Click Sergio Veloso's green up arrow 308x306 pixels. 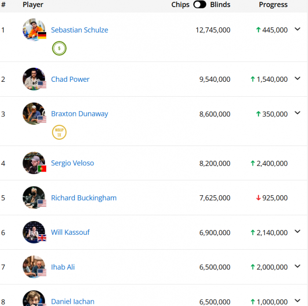pyautogui.click(x=253, y=163)
